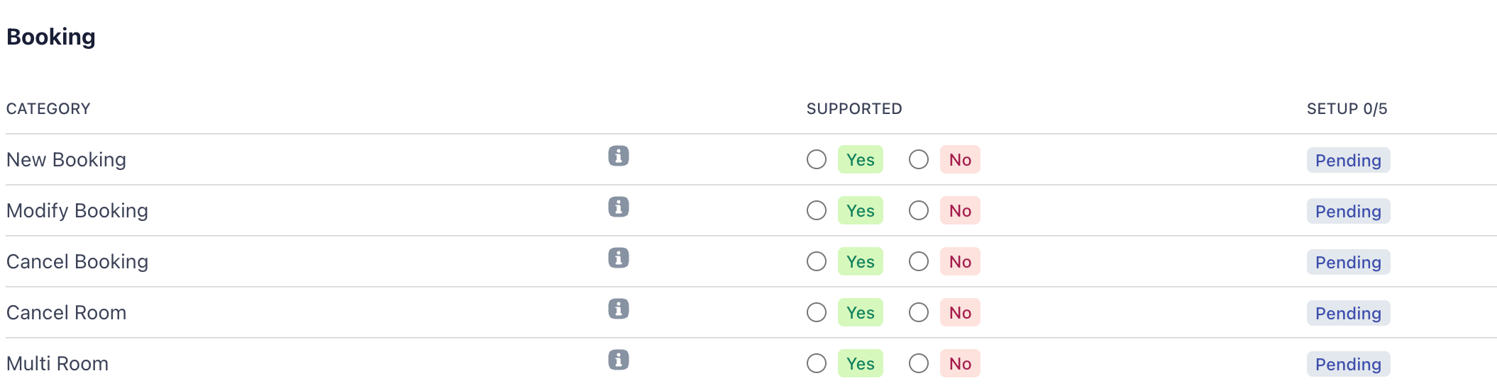Show info for Cancel Booking row
The height and width of the screenshot is (388, 1497).
point(618,258)
